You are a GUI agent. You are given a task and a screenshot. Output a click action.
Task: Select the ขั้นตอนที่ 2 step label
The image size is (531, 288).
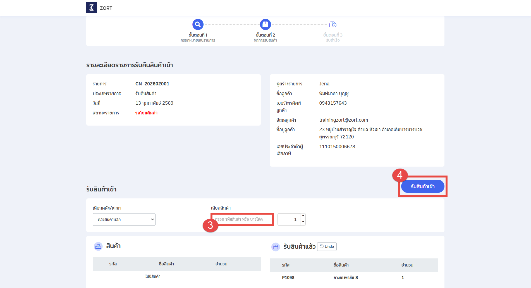pyautogui.click(x=265, y=35)
